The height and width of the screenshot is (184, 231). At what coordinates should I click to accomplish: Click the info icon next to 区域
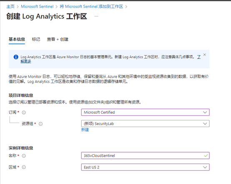pos(24,167)
